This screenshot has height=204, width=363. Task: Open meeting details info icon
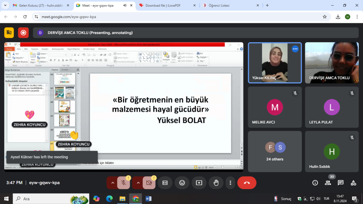(315, 183)
